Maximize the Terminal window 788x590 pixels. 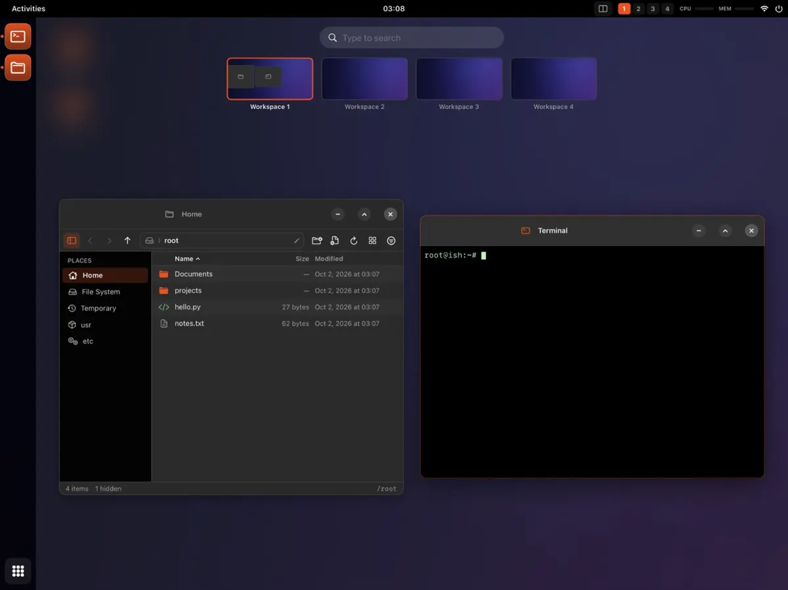tap(725, 231)
